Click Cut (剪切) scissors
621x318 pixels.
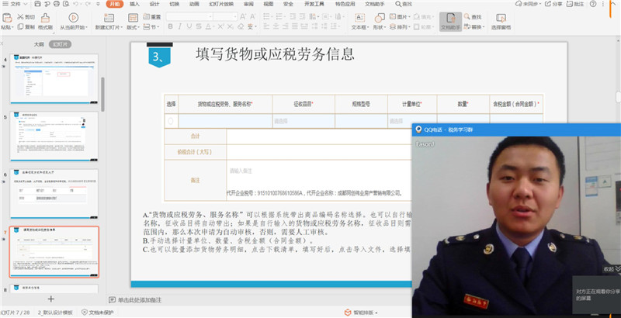point(26,17)
